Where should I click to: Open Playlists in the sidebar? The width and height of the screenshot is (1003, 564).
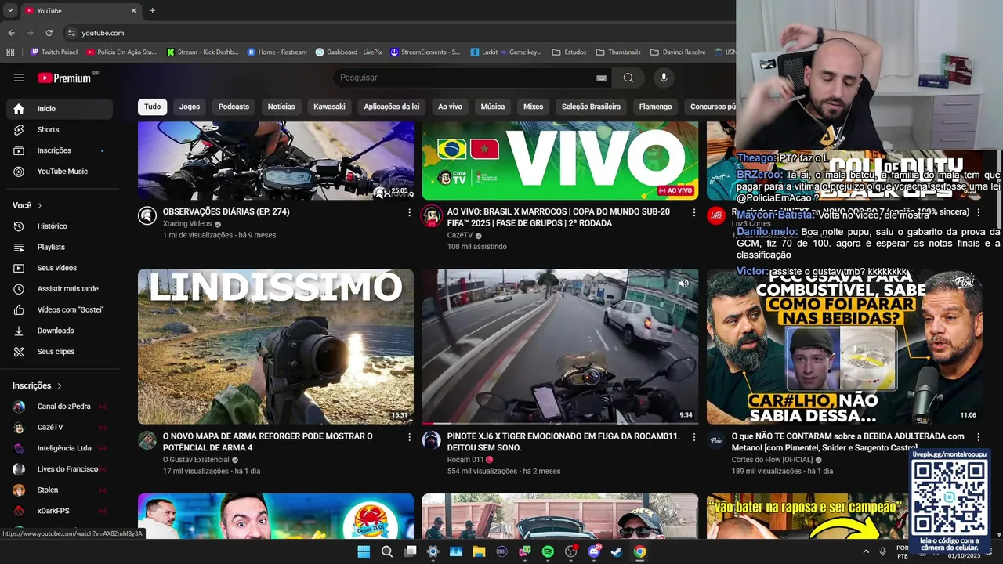pos(60,247)
